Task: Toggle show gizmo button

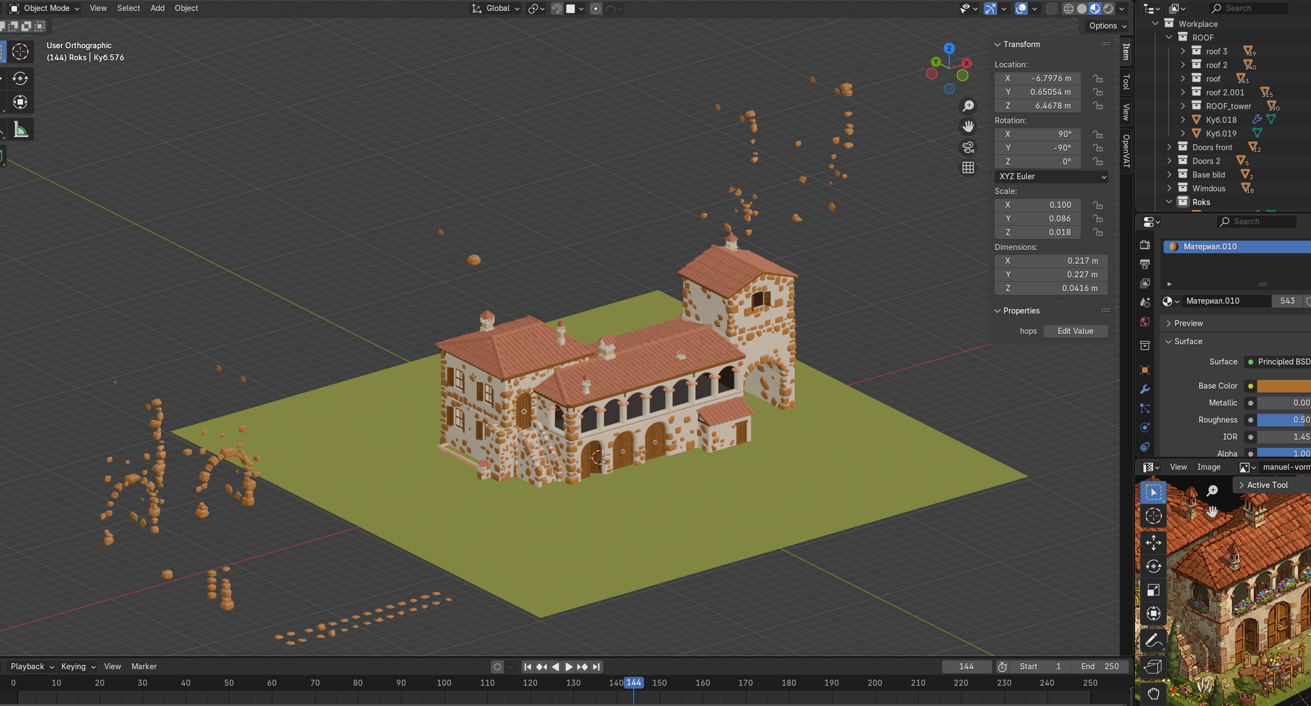Action: pyautogui.click(x=990, y=8)
